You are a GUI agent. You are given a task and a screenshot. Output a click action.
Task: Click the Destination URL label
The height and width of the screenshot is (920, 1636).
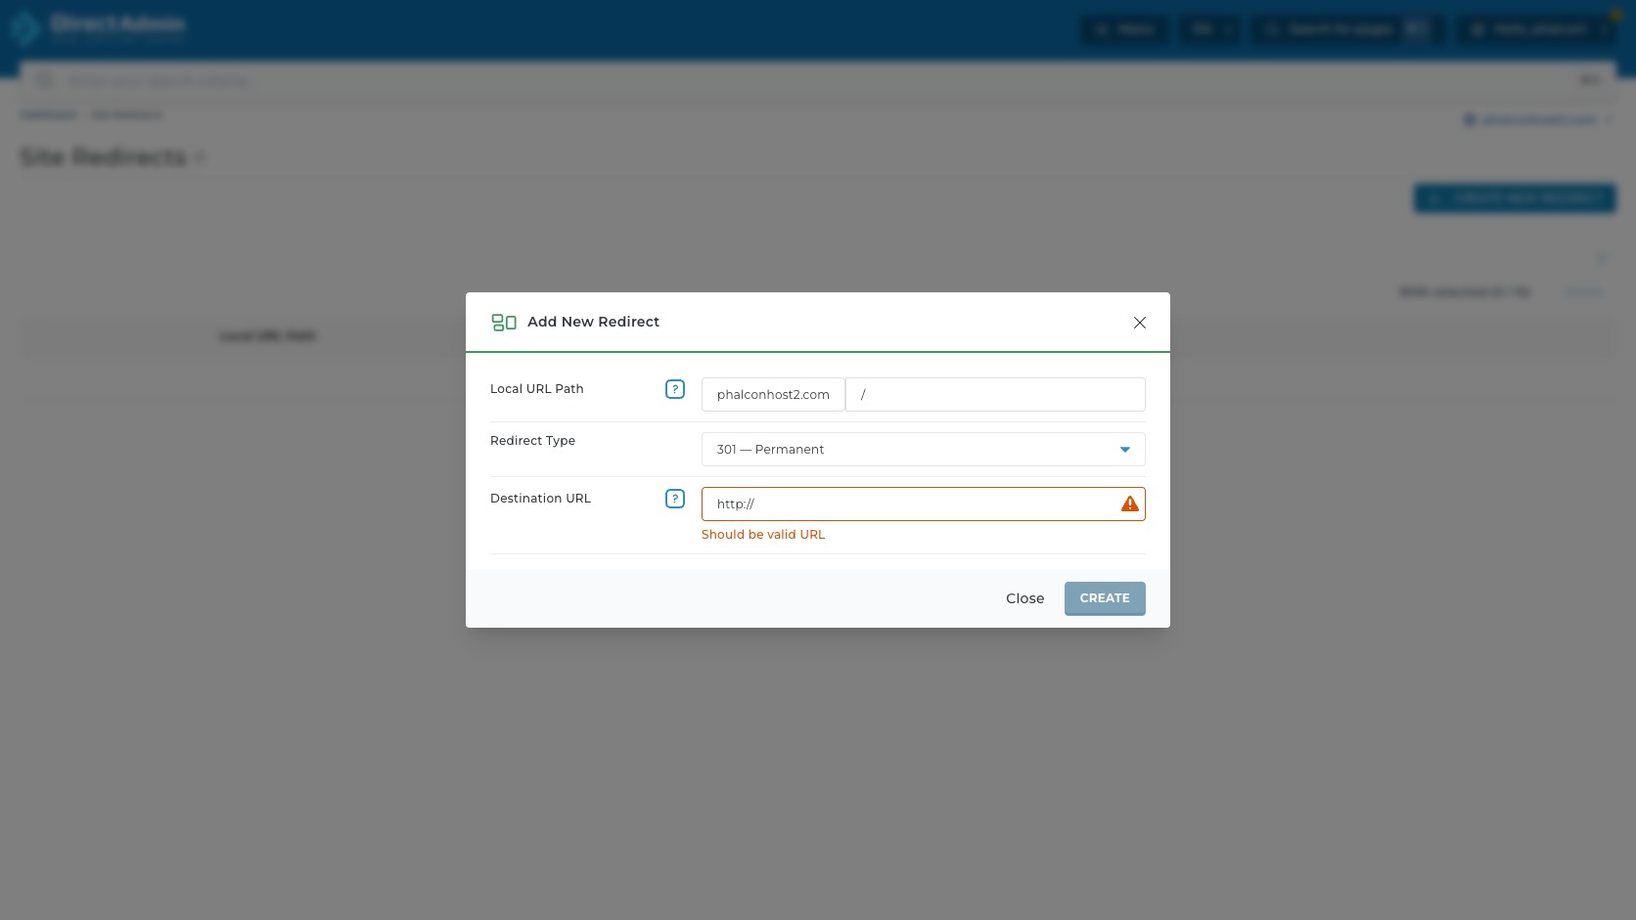[x=540, y=499]
